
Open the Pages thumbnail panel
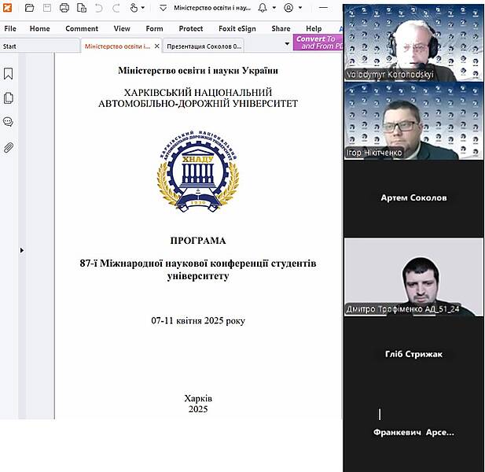[9, 98]
